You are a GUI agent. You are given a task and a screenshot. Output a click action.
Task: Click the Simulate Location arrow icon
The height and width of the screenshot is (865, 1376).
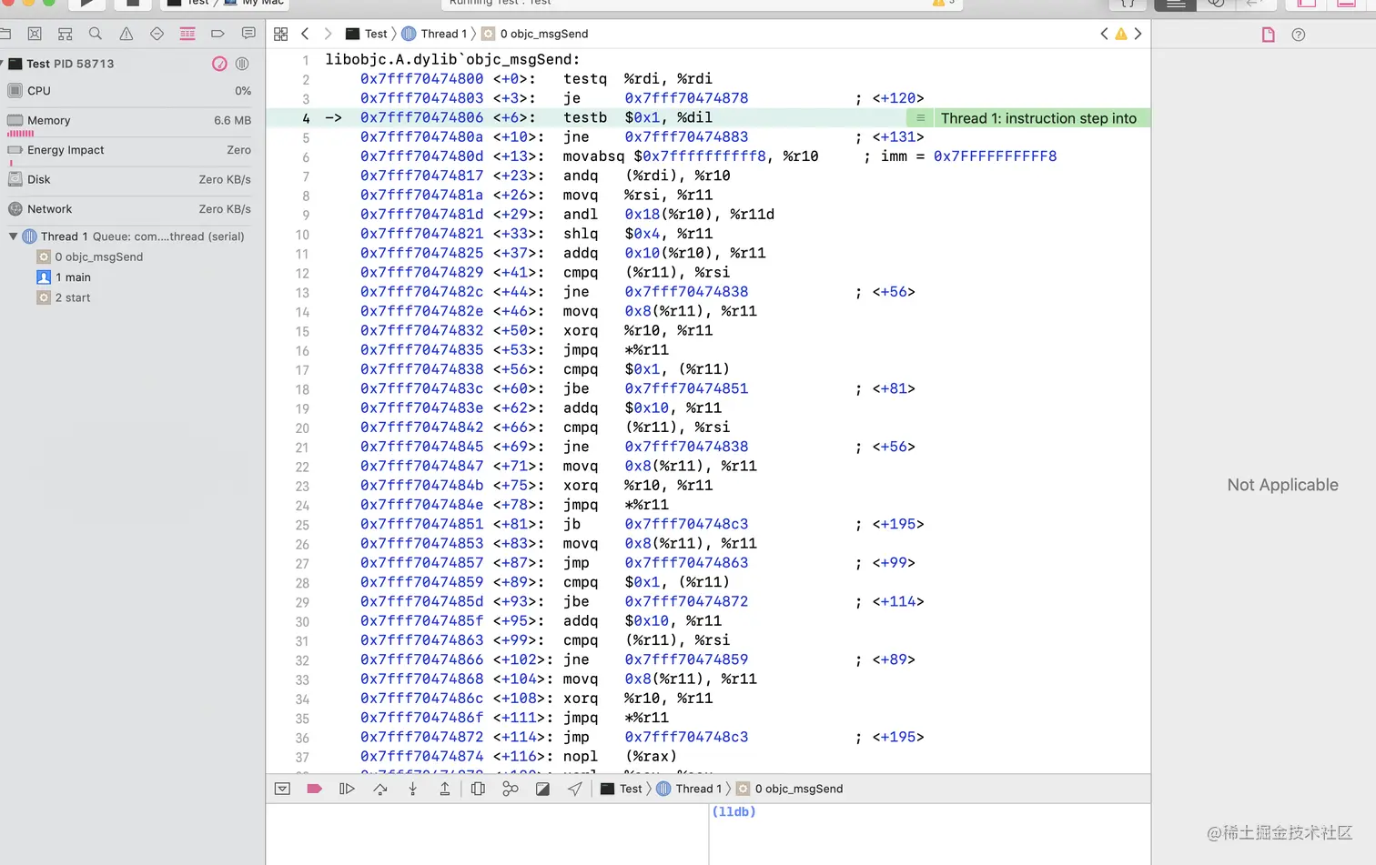(x=575, y=789)
